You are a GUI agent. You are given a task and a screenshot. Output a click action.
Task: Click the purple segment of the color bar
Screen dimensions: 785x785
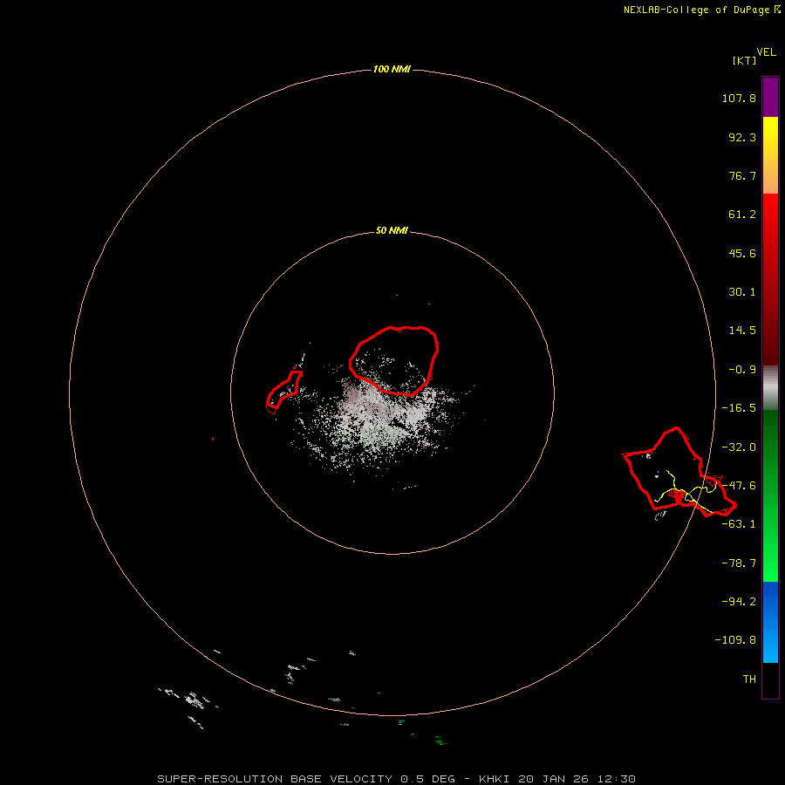click(770, 98)
